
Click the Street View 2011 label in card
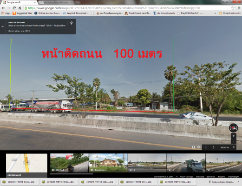coord(19,31)
